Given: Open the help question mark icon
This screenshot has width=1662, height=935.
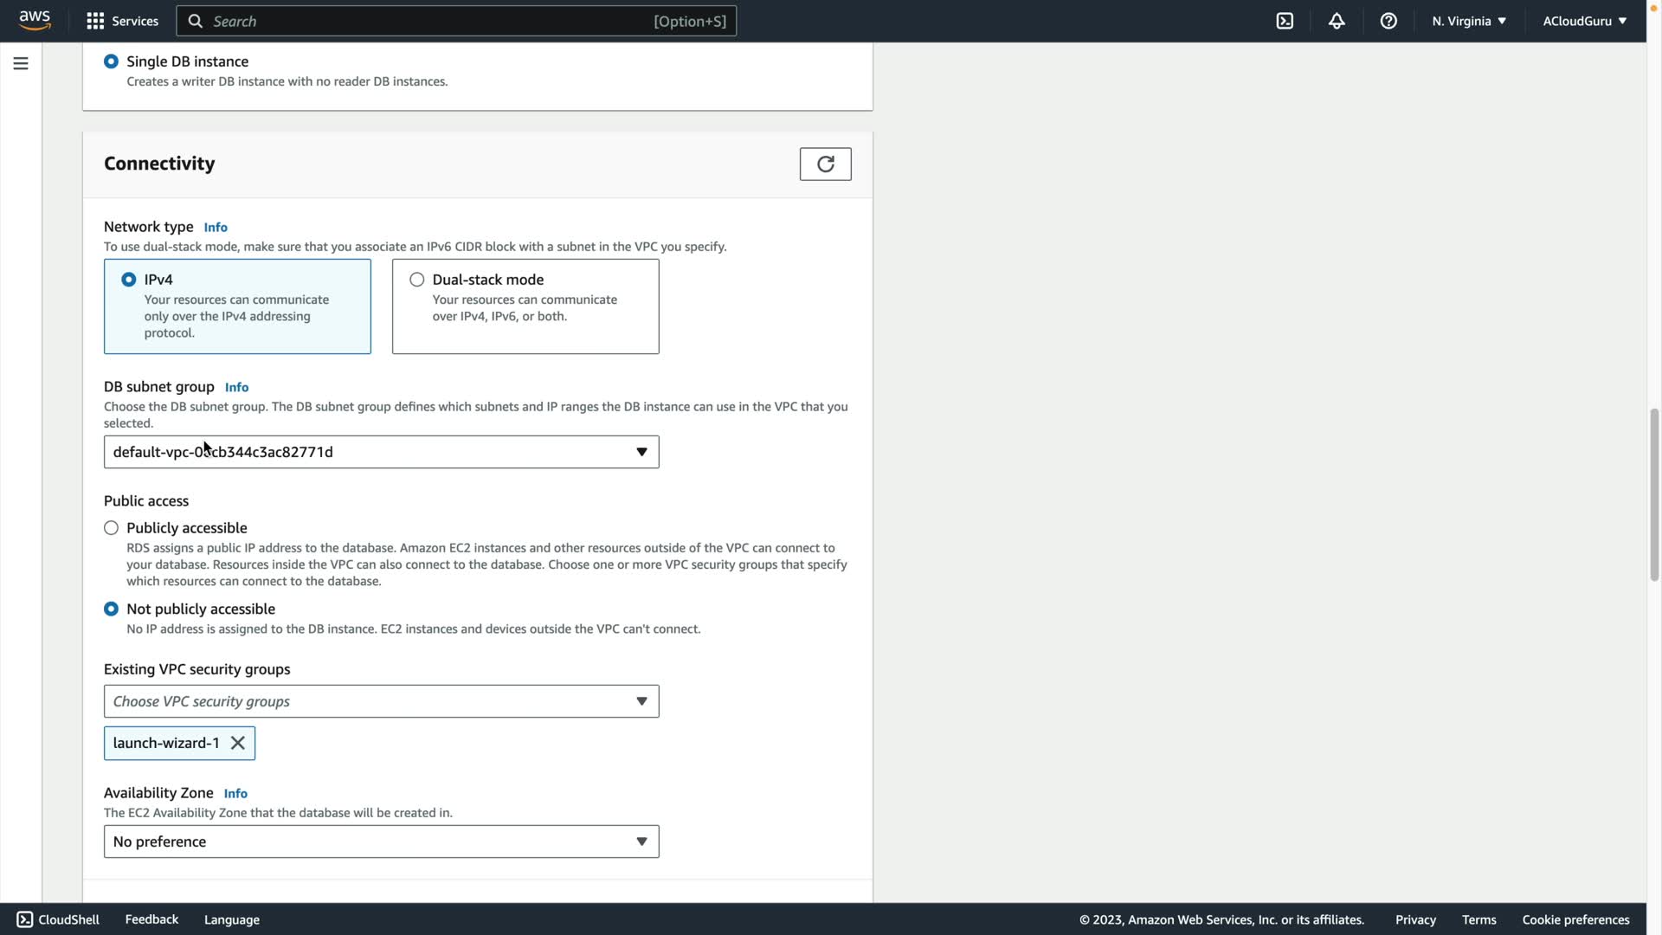Looking at the screenshot, I should click(1388, 21).
